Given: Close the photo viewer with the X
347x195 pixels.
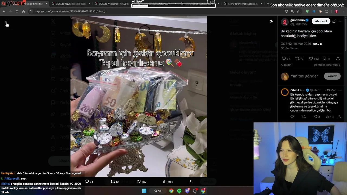Looking at the screenshot, I should 6,22.
